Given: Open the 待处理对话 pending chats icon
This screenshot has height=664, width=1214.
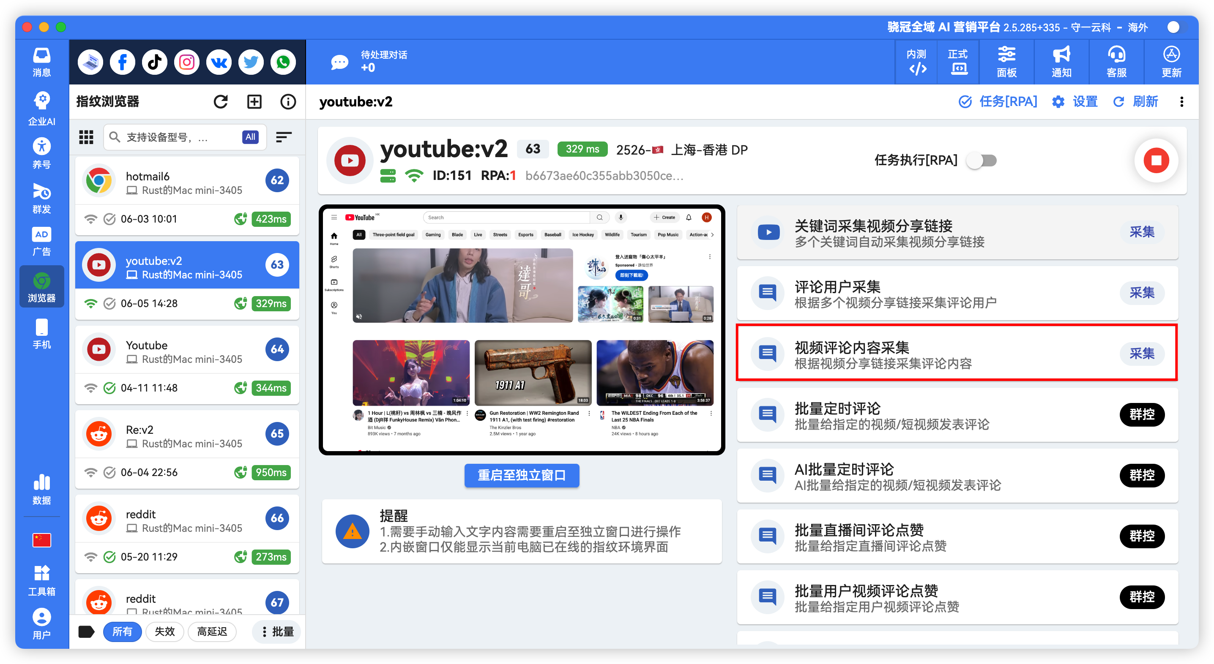Looking at the screenshot, I should click(x=339, y=62).
